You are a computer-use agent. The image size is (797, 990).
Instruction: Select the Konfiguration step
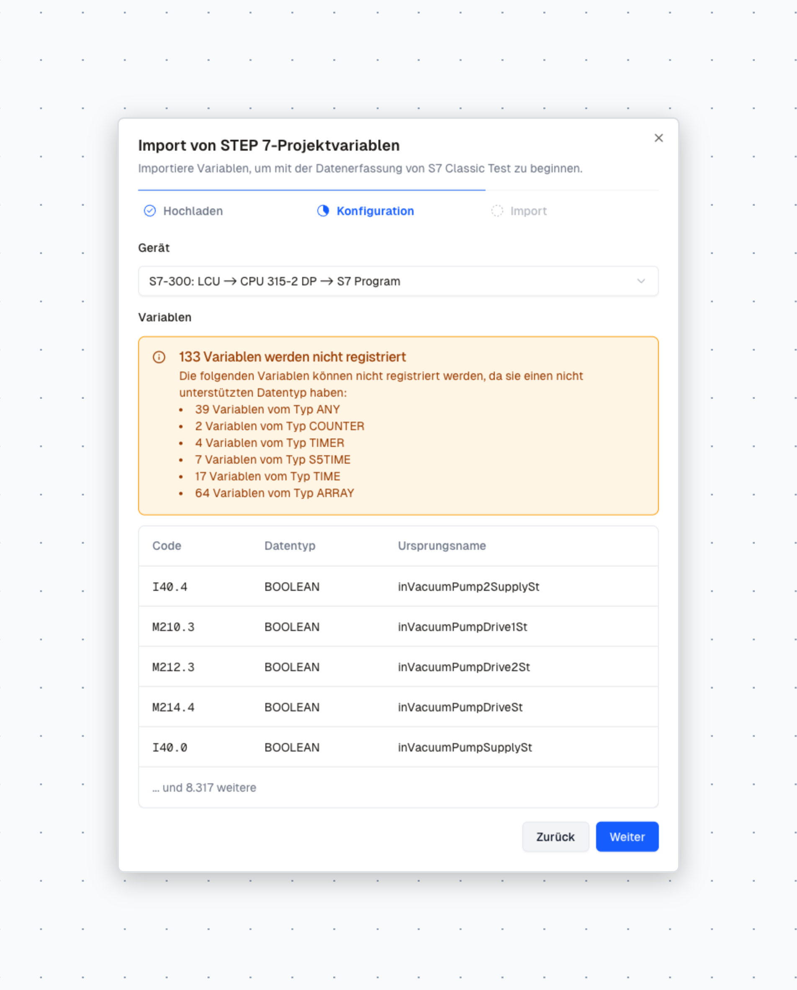pyautogui.click(x=375, y=211)
